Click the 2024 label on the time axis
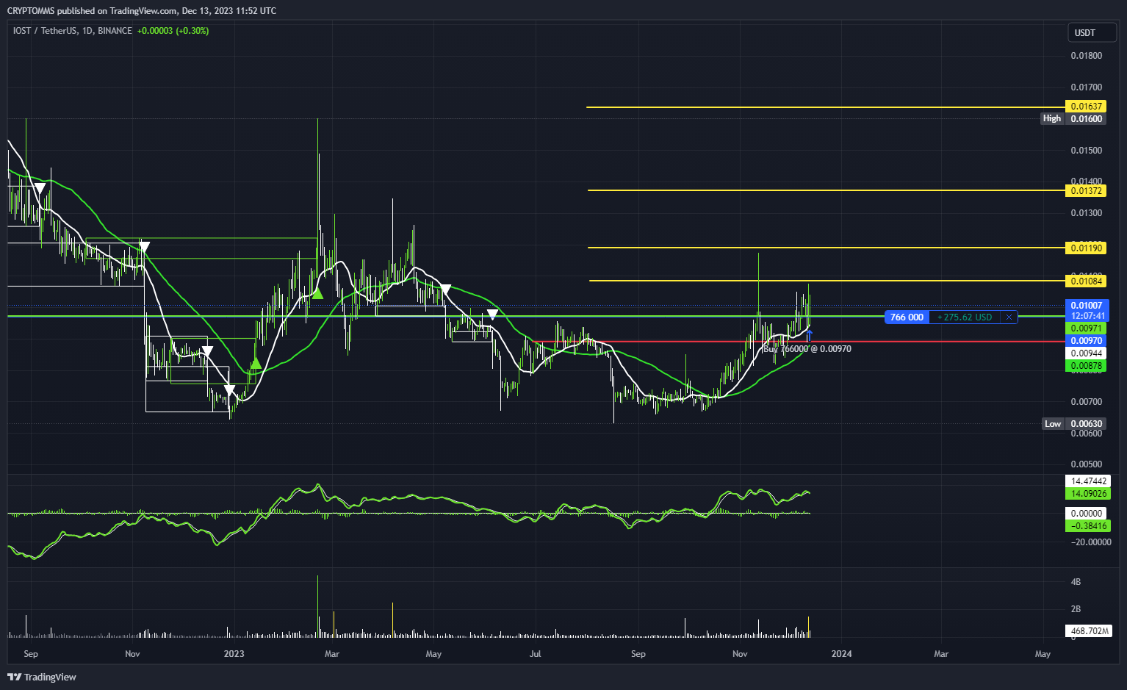The image size is (1127, 690). coord(841,654)
